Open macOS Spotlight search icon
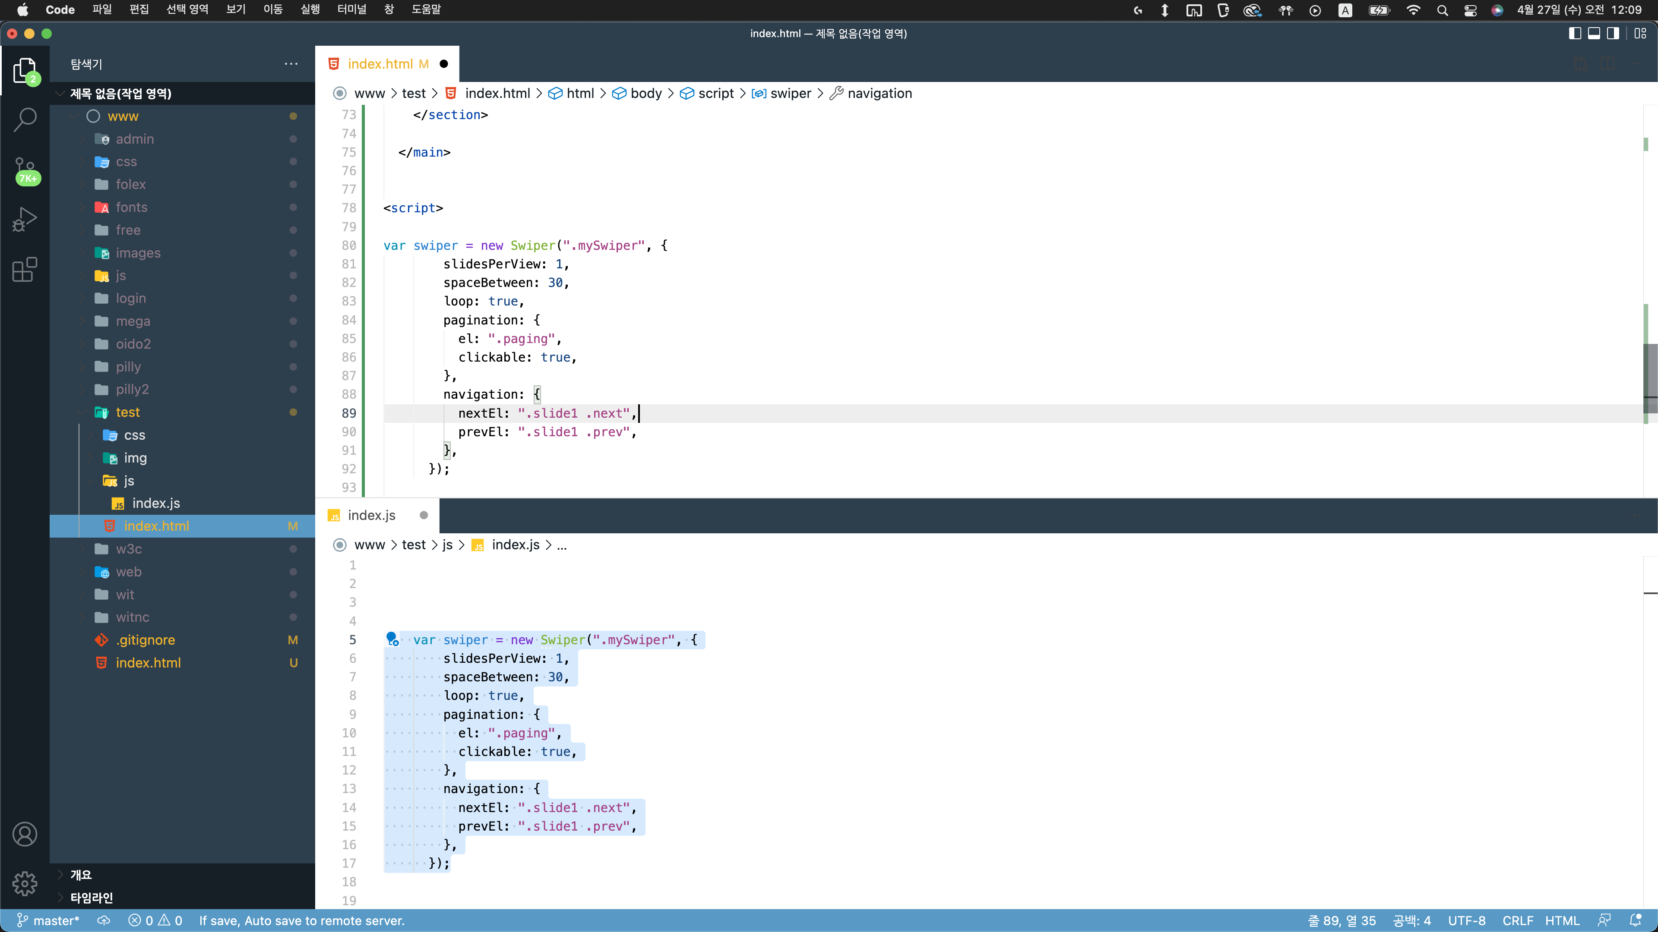The width and height of the screenshot is (1658, 932). click(1442, 9)
